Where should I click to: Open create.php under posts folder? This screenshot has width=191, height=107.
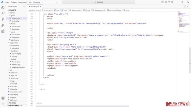pos(16,18)
